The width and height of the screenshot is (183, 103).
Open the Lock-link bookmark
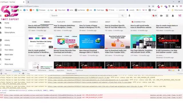(120, 10)
